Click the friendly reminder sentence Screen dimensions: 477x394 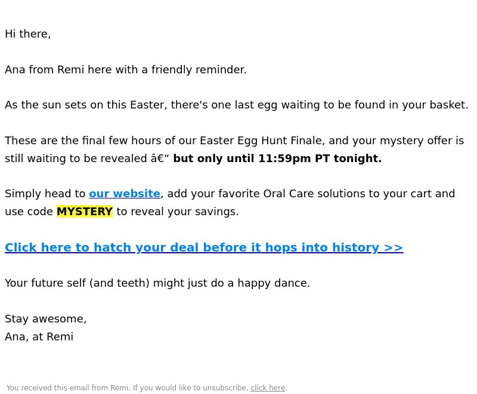point(125,70)
